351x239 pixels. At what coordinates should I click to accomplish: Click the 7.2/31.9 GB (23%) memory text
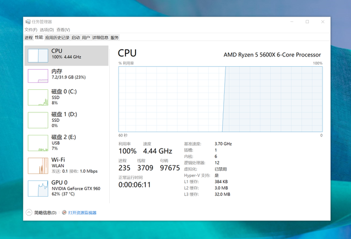click(x=69, y=77)
